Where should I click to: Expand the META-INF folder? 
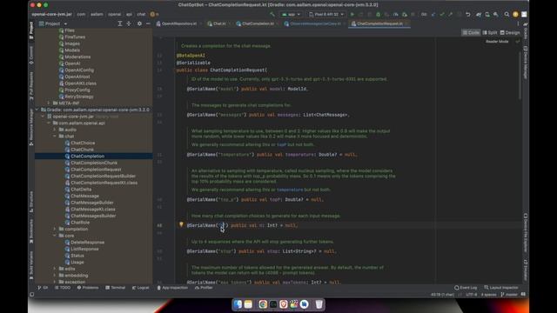49,103
